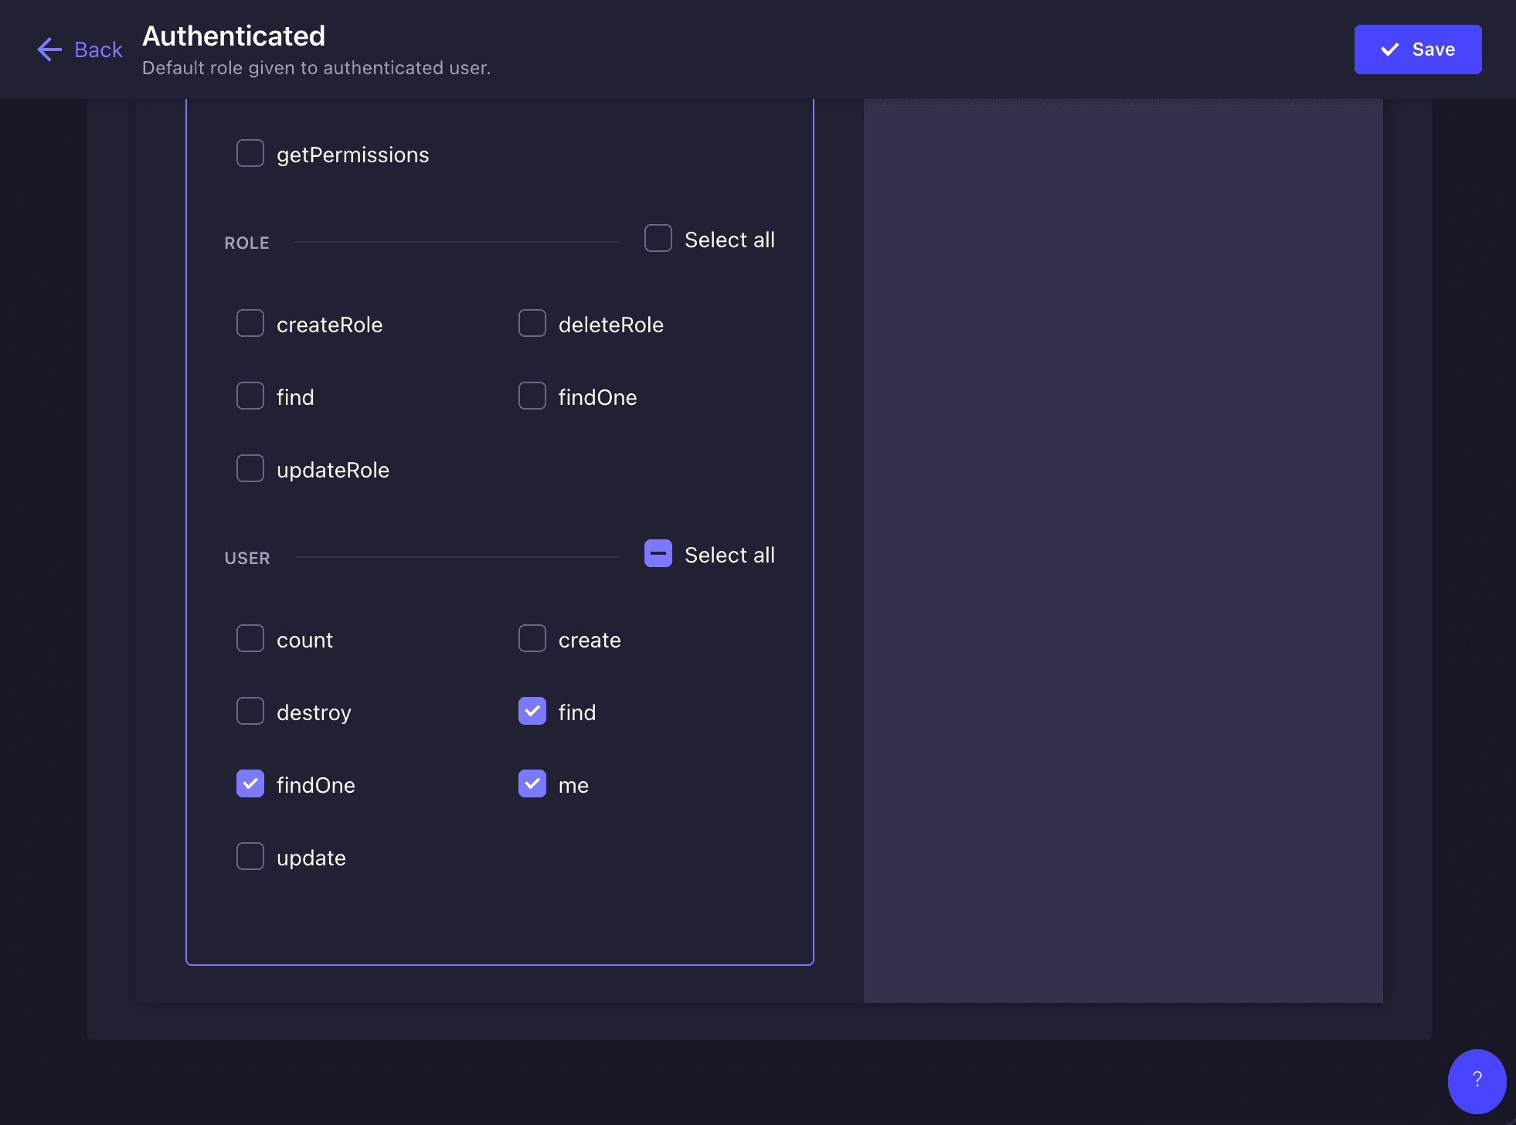
Task: Save the Authenticated role settings
Action: 1418,49
